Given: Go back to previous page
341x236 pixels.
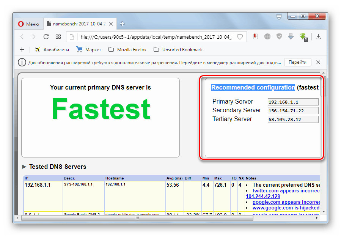Looking at the screenshot, I should pos(22,37).
